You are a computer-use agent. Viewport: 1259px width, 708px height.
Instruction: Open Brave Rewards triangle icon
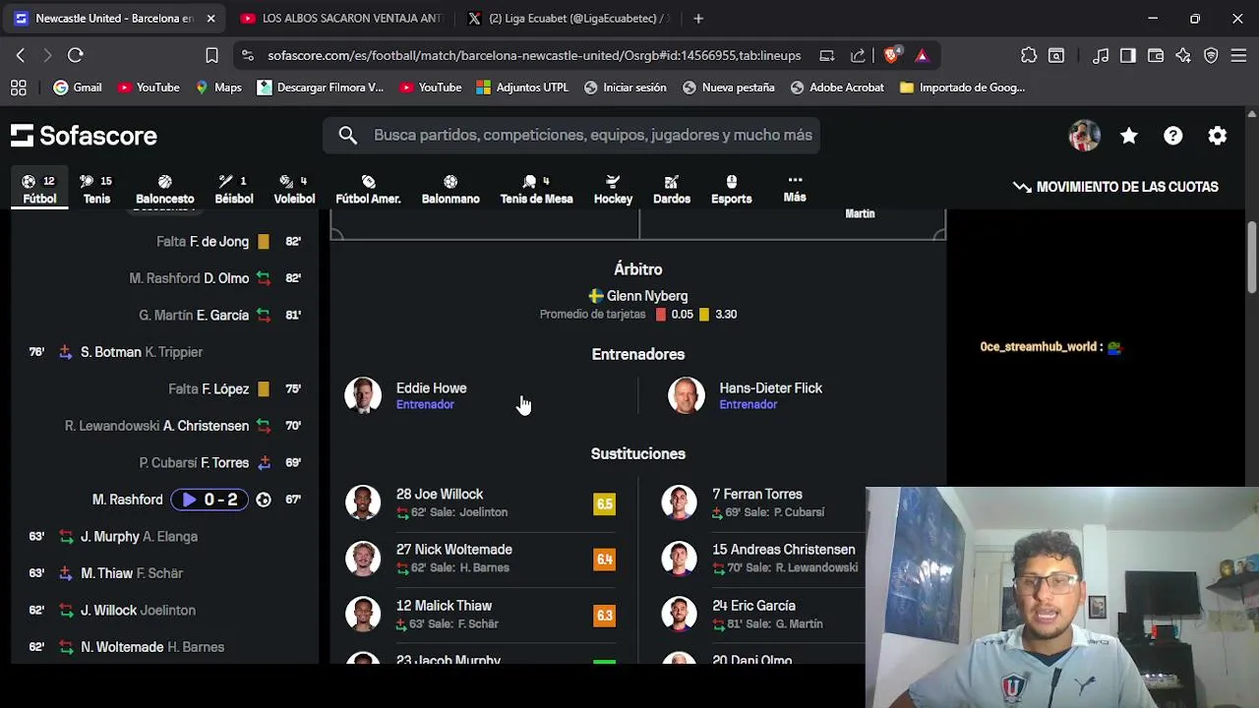point(922,55)
